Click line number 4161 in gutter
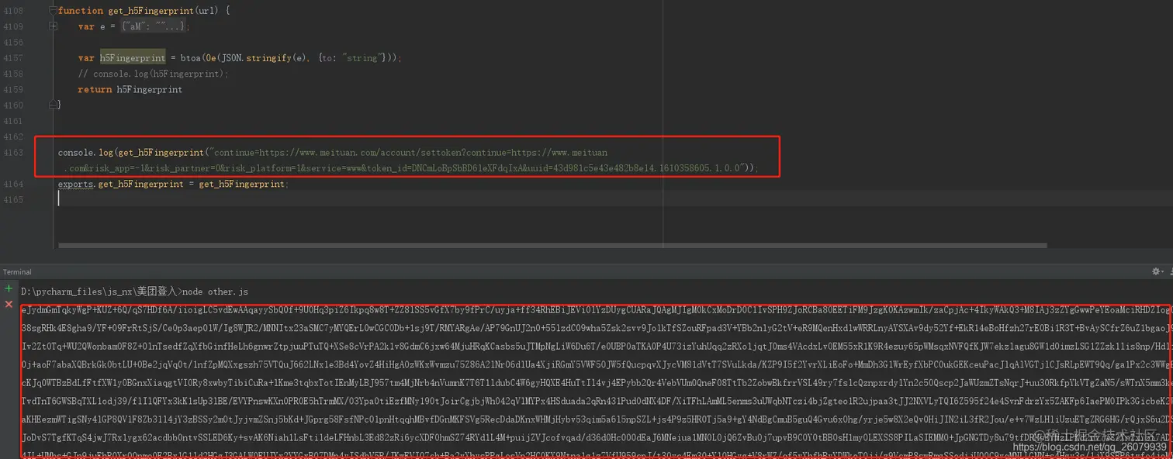Image resolution: width=1173 pixels, height=459 pixels. coord(13,121)
